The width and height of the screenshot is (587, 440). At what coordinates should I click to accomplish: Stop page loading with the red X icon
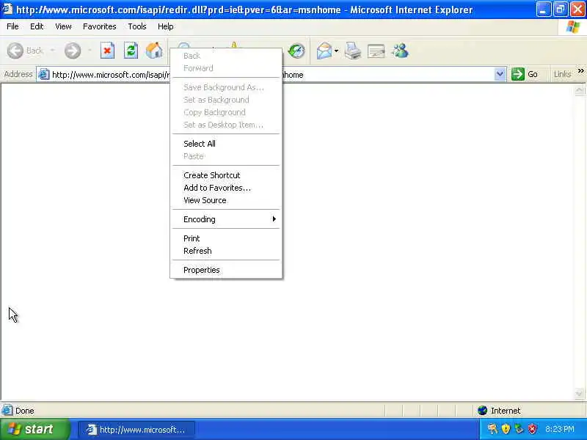(107, 51)
